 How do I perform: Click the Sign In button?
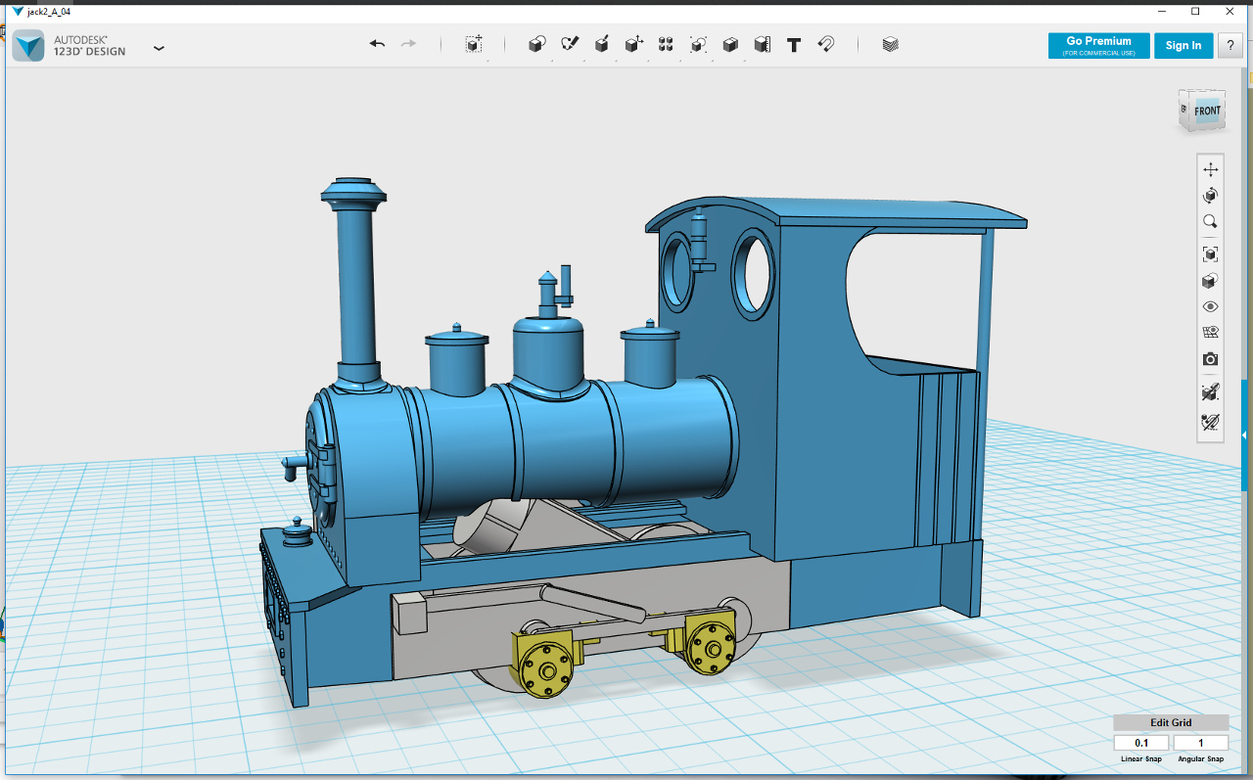tap(1183, 45)
